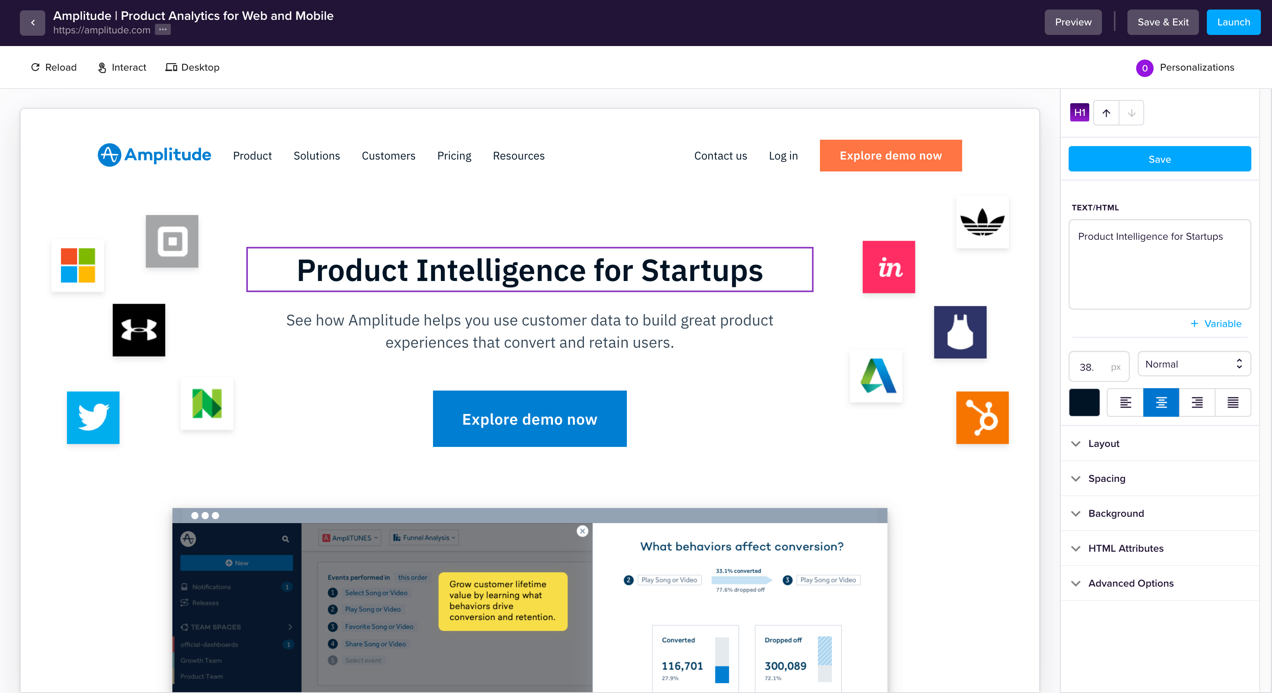Open the dark text color swatch
1272x693 pixels.
click(1084, 402)
